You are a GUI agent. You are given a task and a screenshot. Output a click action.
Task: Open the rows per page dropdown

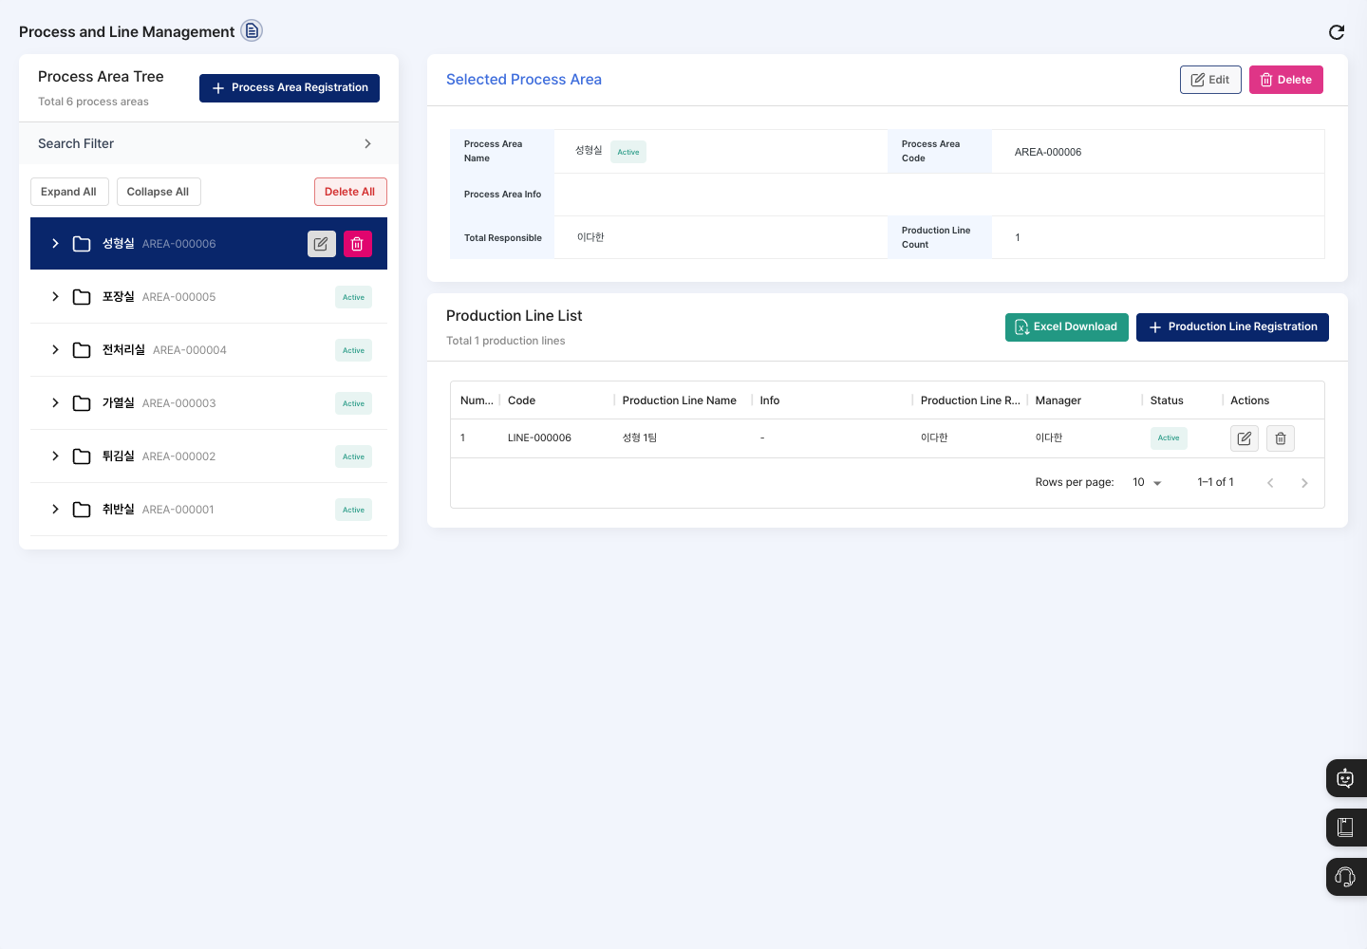(1147, 483)
